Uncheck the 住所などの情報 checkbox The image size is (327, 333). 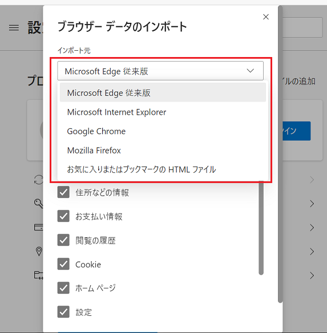pyautogui.click(x=63, y=192)
